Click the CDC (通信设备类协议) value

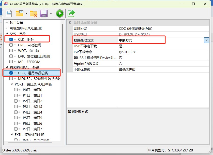pos(135,29)
